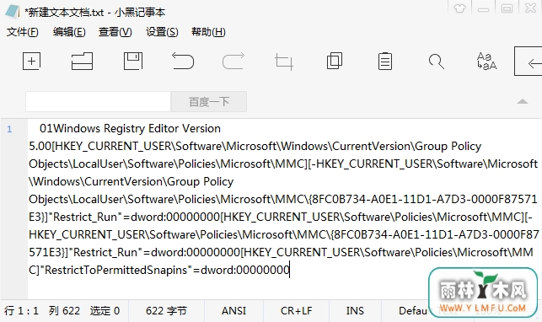Open the skin shirt icon in title bar
Viewport: 542px width, 322px height.
click(459, 8)
